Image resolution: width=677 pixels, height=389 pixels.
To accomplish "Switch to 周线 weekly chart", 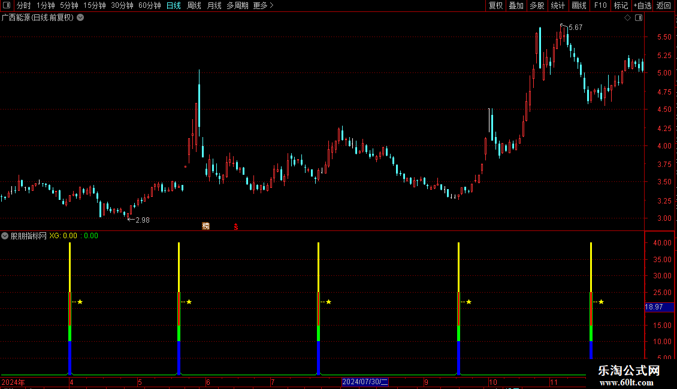I will point(194,5).
